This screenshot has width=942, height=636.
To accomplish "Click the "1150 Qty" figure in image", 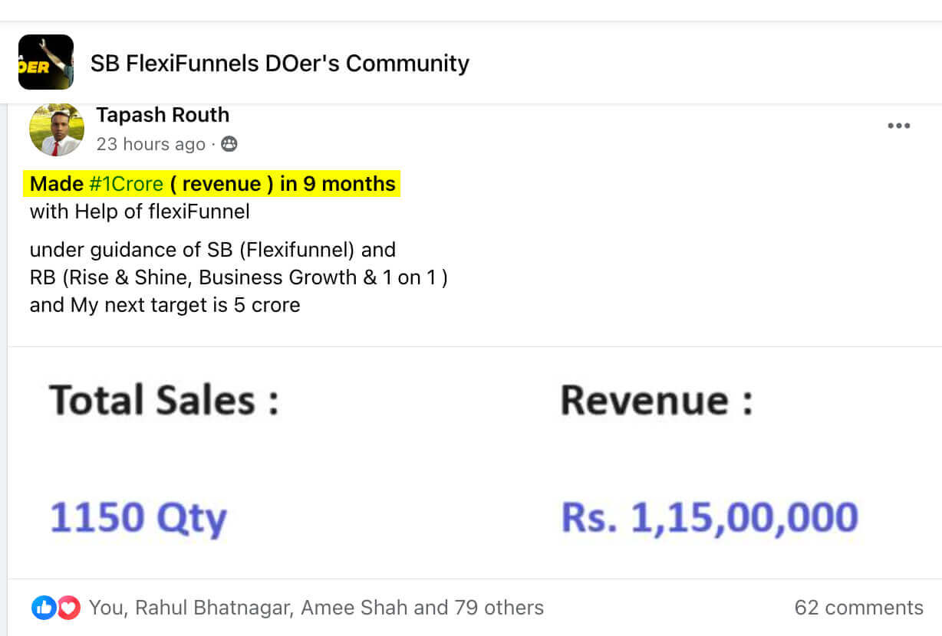I will (x=138, y=517).
